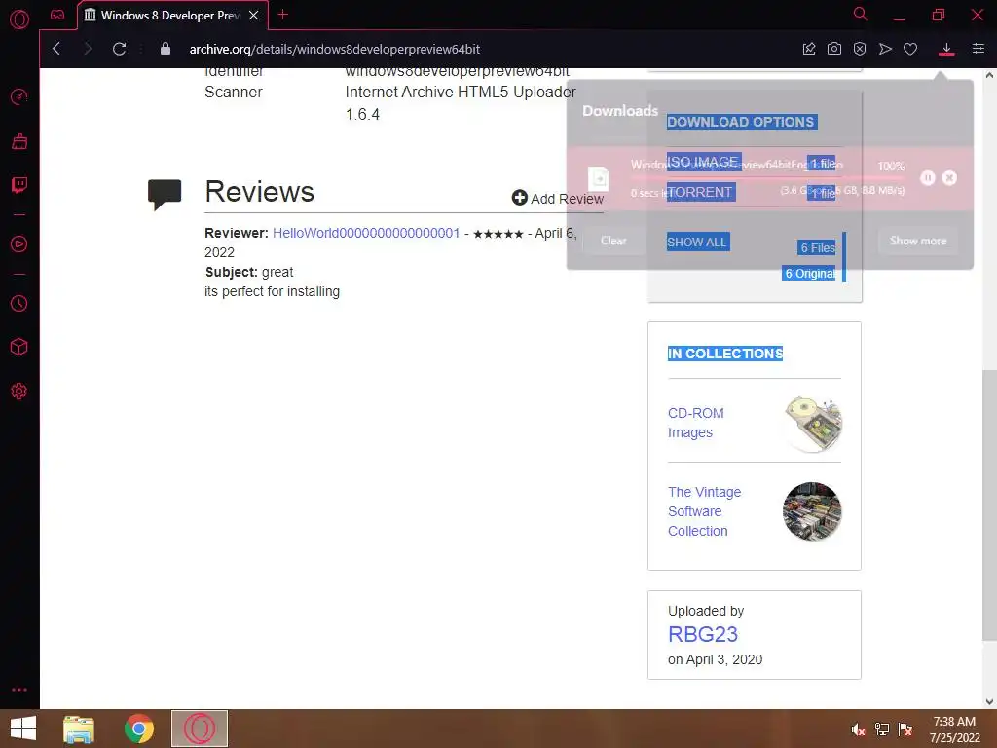Viewport: 997px width, 748px height.
Task: Open reviewer HelloWorld0000000000000001 profile
Action: tap(366, 233)
